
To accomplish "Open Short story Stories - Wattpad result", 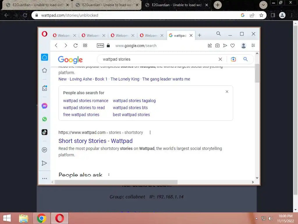I will (95, 141).
